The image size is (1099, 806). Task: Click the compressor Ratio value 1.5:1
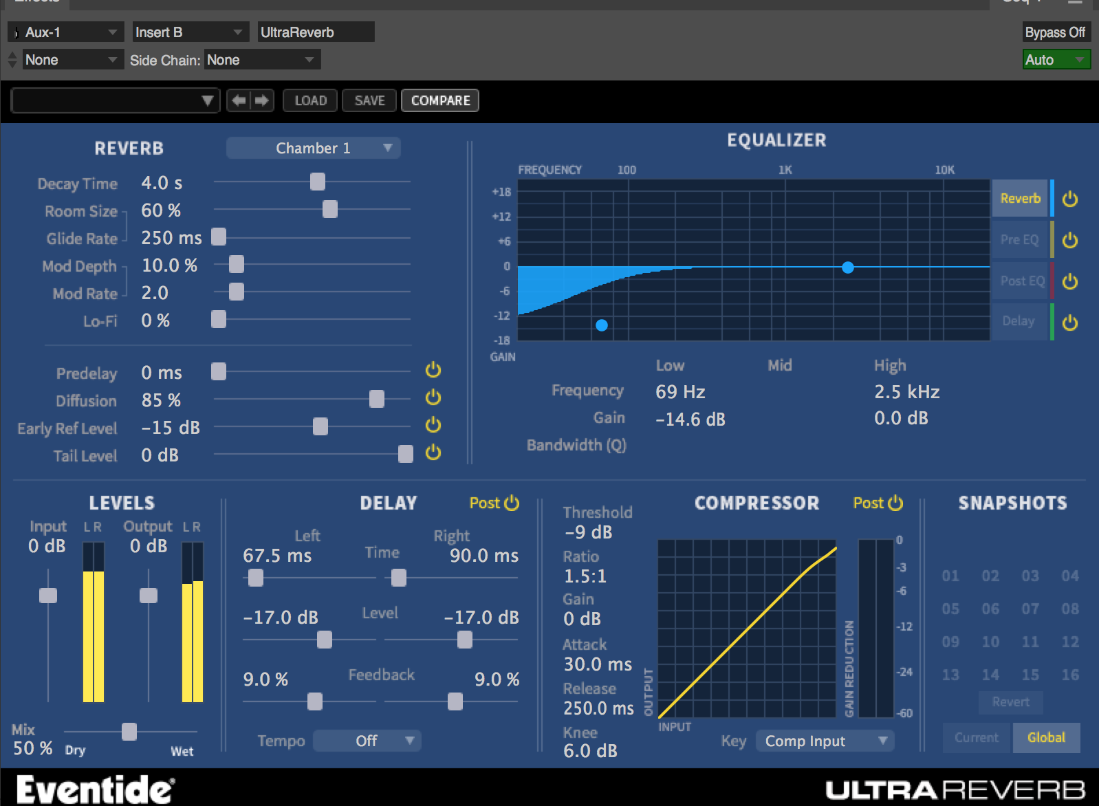point(585,576)
